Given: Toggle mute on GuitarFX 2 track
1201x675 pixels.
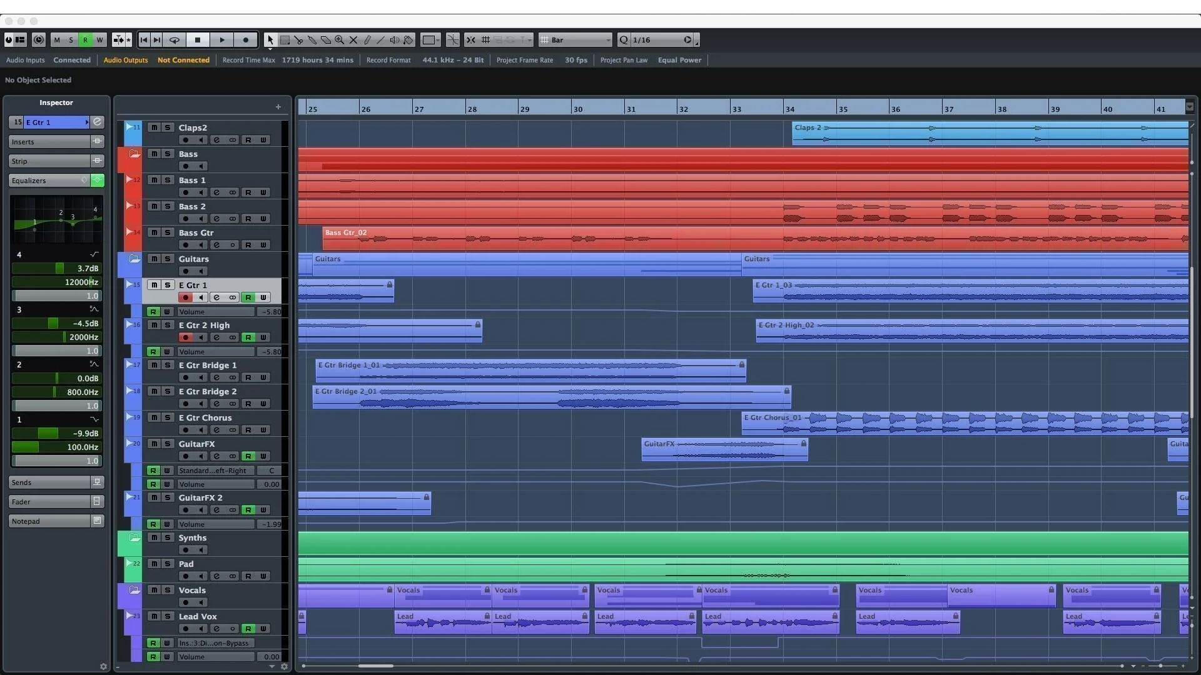Looking at the screenshot, I should (153, 497).
